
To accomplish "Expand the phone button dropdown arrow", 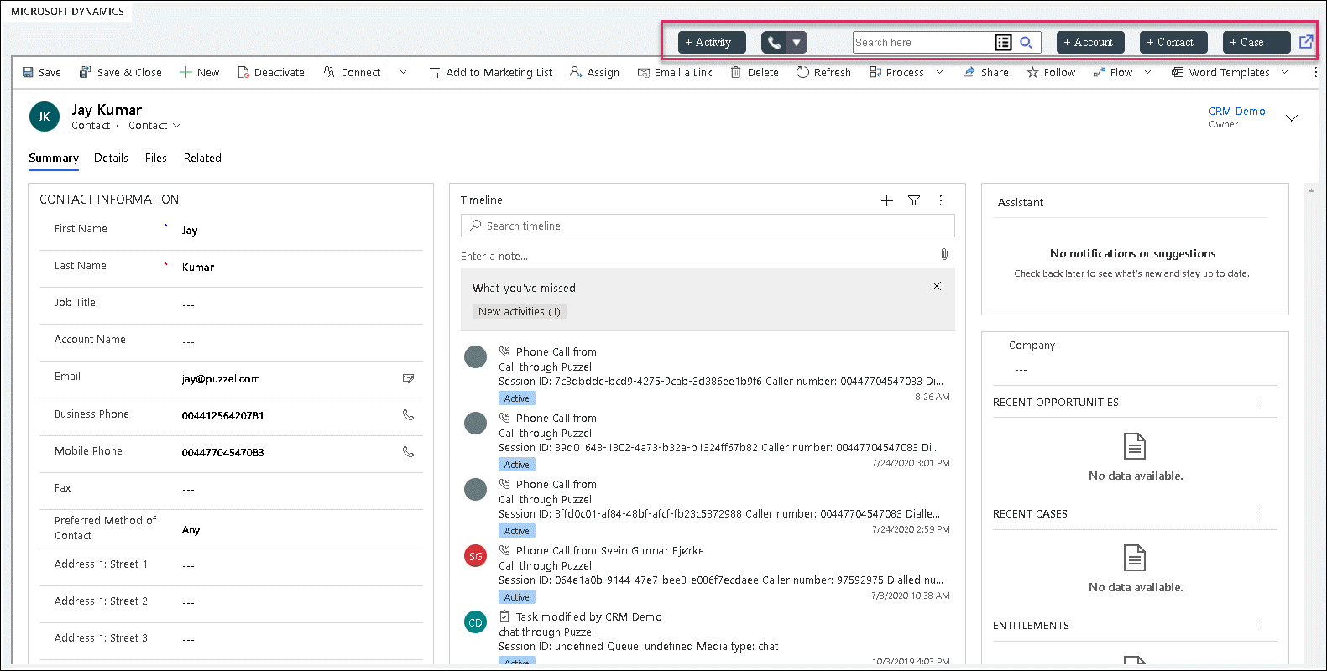I will coord(797,43).
